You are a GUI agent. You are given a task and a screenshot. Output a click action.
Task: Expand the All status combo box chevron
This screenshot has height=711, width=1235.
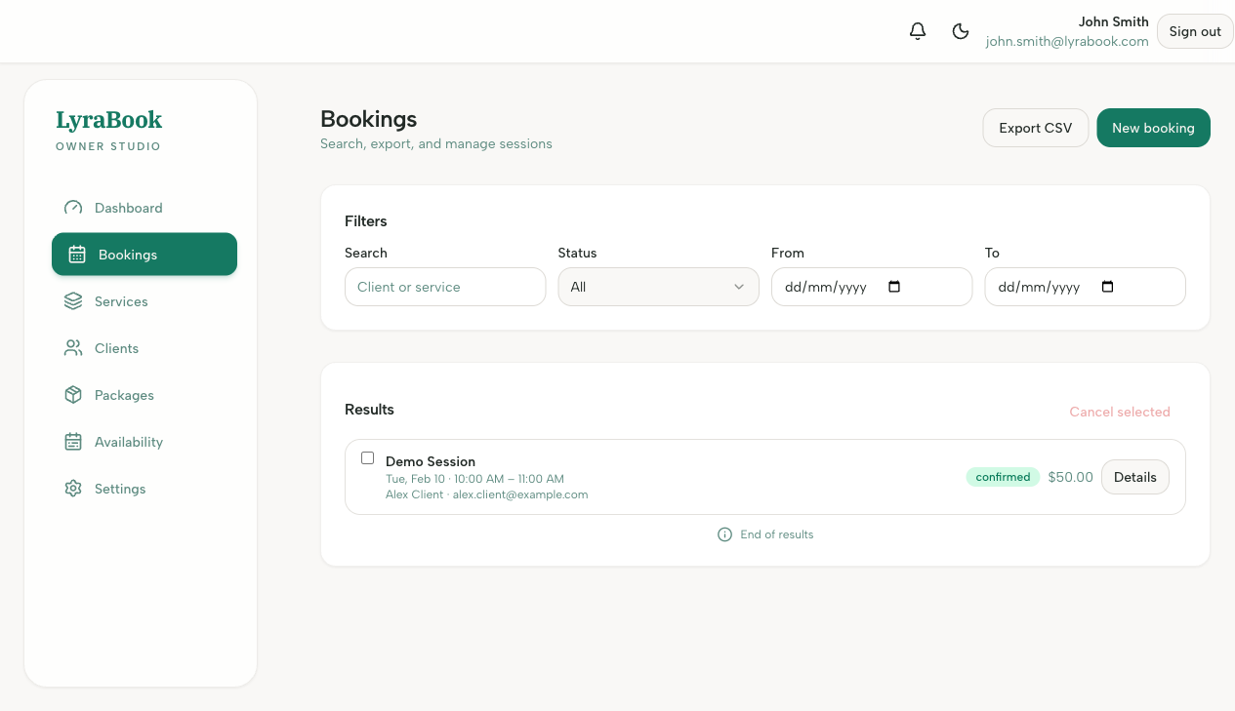(x=739, y=286)
